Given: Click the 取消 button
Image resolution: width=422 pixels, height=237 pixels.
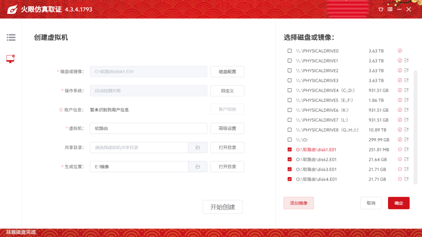Looking at the screenshot, I should [x=371, y=203].
